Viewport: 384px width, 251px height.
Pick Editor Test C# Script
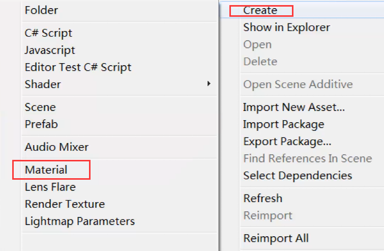pyautogui.click(x=78, y=67)
